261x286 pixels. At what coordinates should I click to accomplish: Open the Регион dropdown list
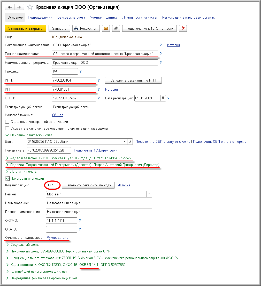pos(149,194)
